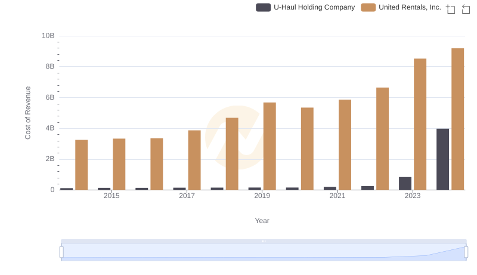Click the y-axis label 2B
The width and height of the screenshot is (477, 275).
click(50, 159)
